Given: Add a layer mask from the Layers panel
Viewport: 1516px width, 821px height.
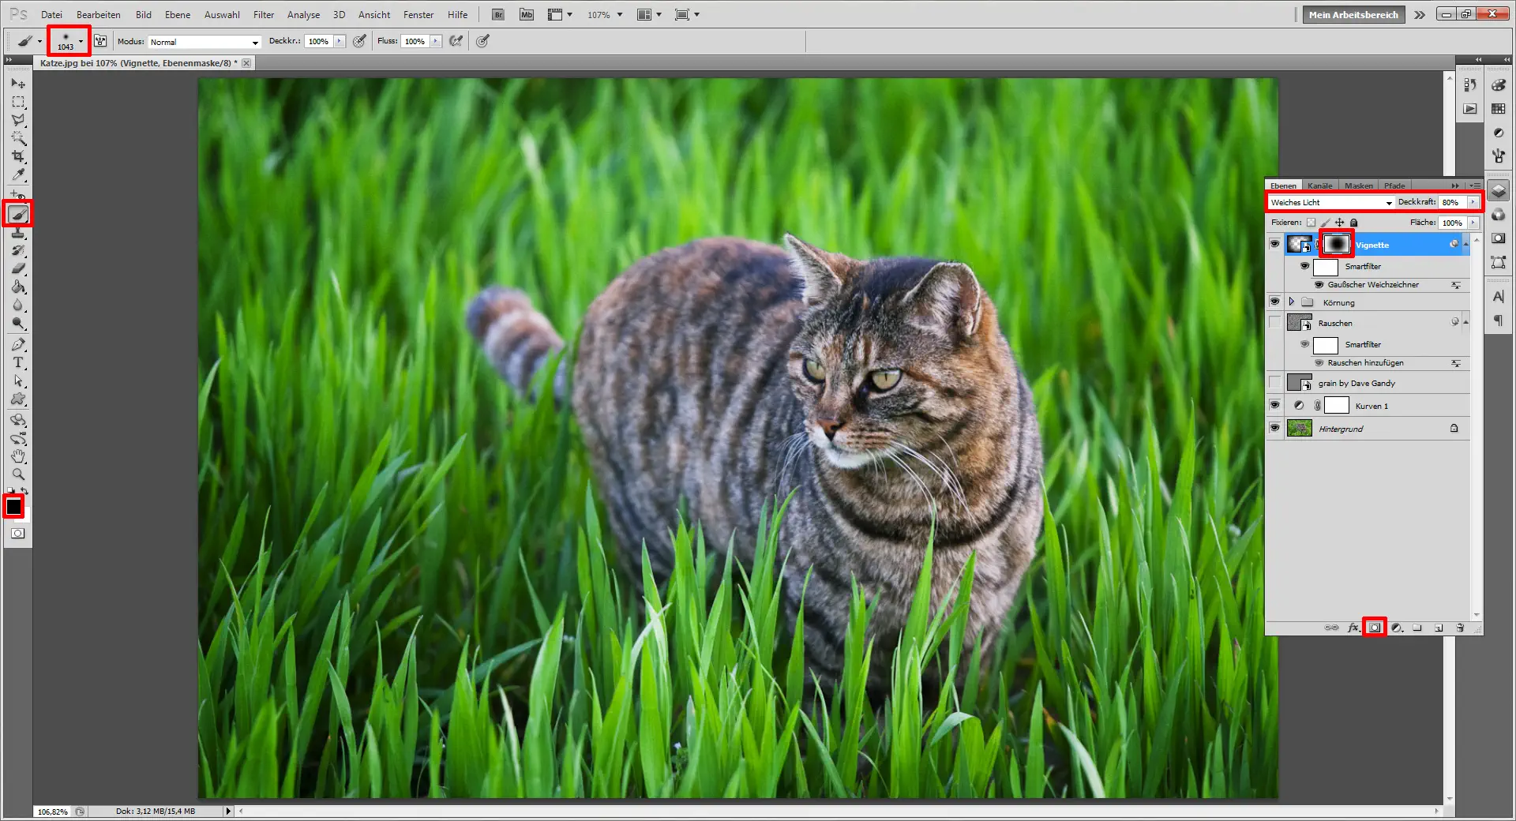Looking at the screenshot, I should 1375,628.
